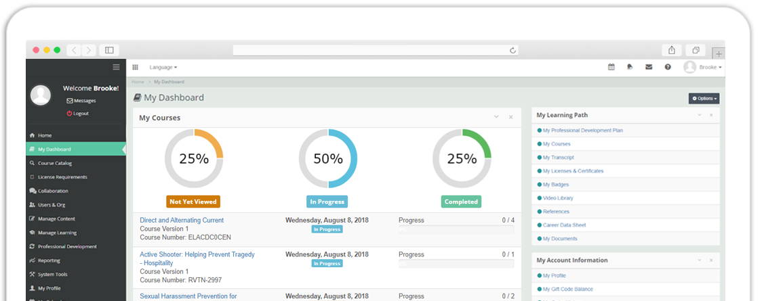Open the Language dropdown
This screenshot has height=301, width=762.
pos(163,68)
